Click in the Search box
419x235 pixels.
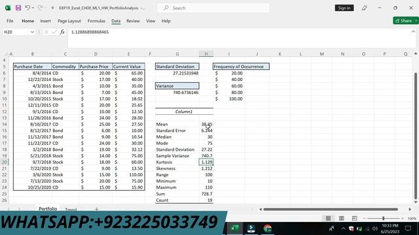[x=213, y=8]
